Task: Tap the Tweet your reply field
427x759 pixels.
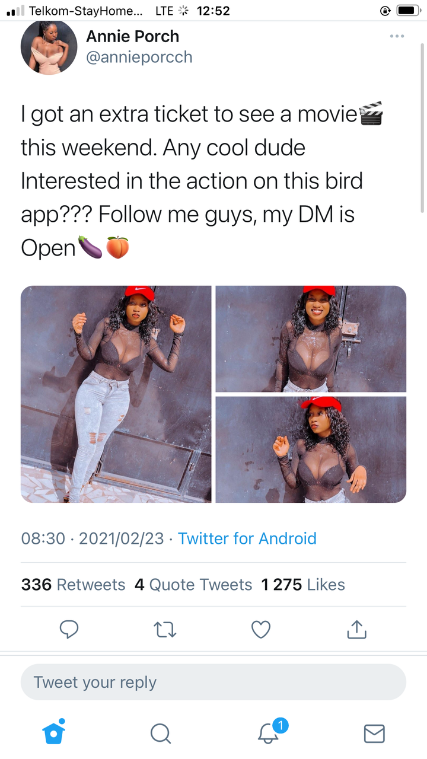Action: coord(213,682)
